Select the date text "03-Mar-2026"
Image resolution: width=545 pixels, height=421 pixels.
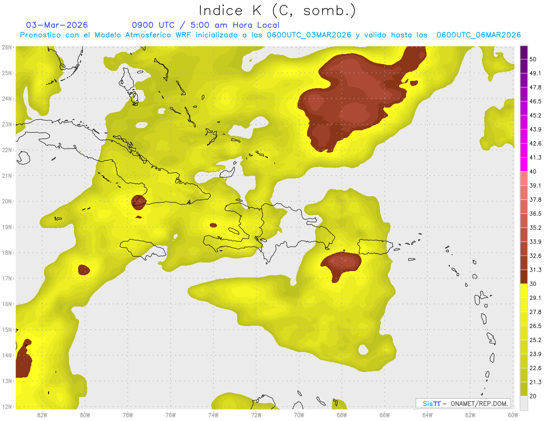57,25
